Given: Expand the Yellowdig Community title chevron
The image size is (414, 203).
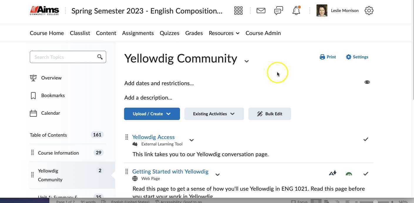Looking at the screenshot, I should point(247,61).
